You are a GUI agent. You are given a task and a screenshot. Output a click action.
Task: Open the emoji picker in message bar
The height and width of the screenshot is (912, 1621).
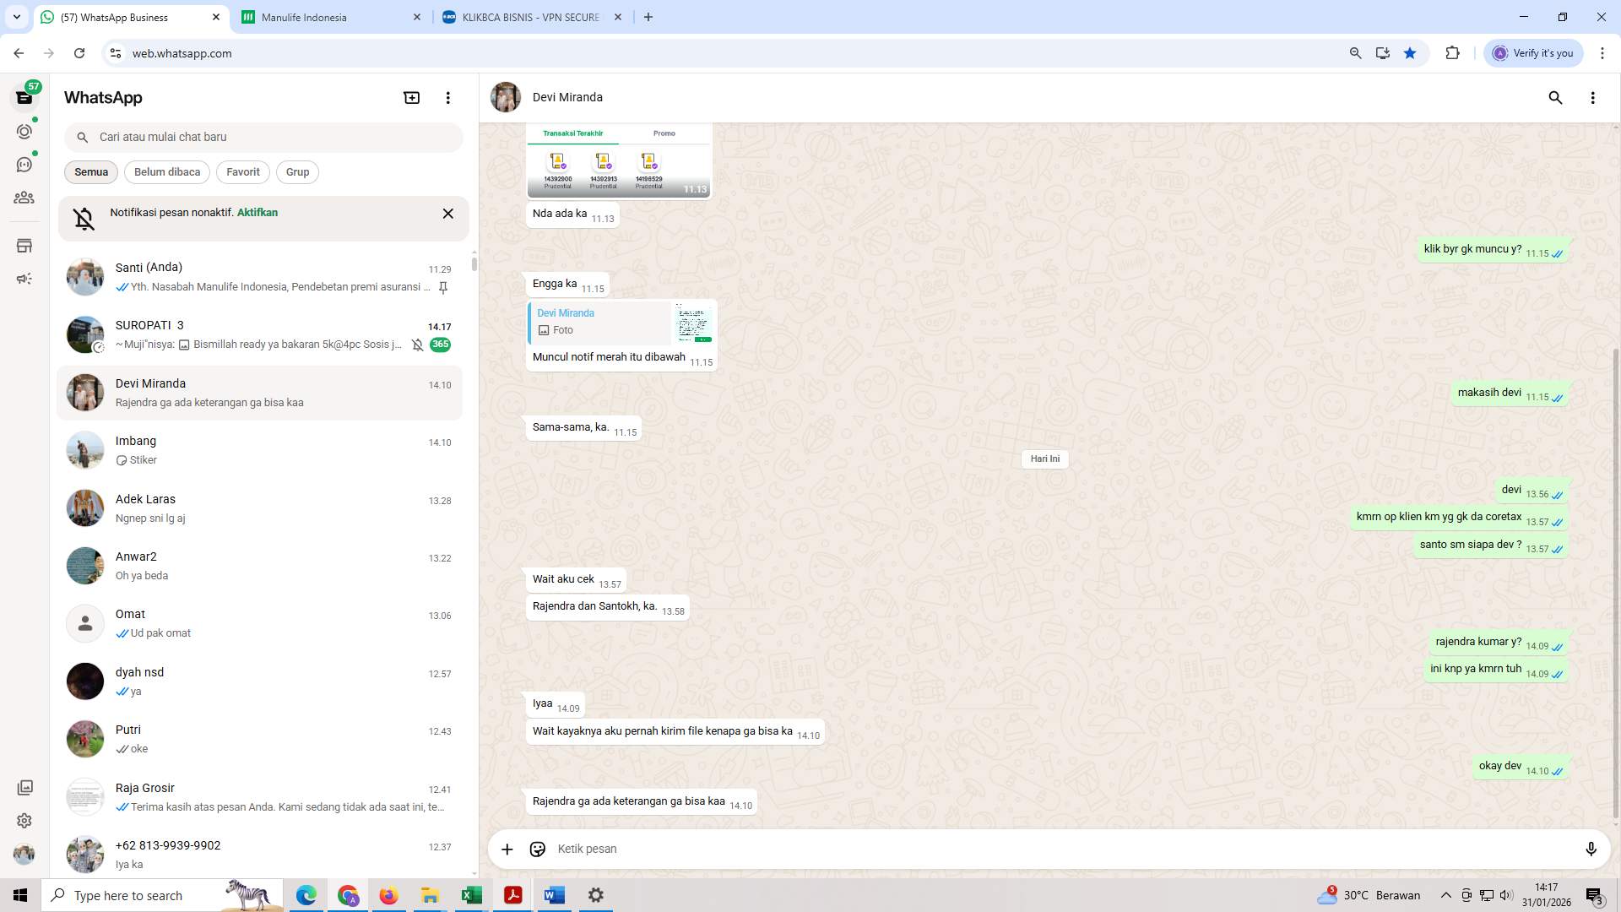click(x=537, y=849)
